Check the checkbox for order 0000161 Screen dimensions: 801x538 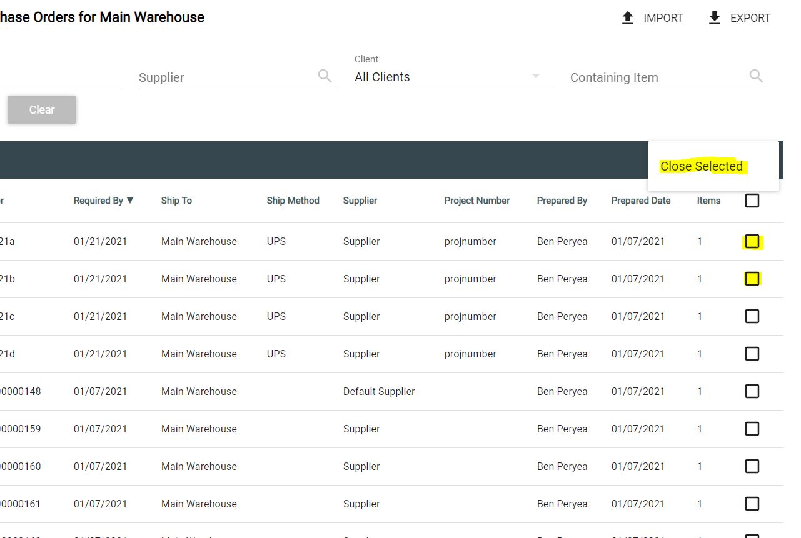tap(752, 504)
